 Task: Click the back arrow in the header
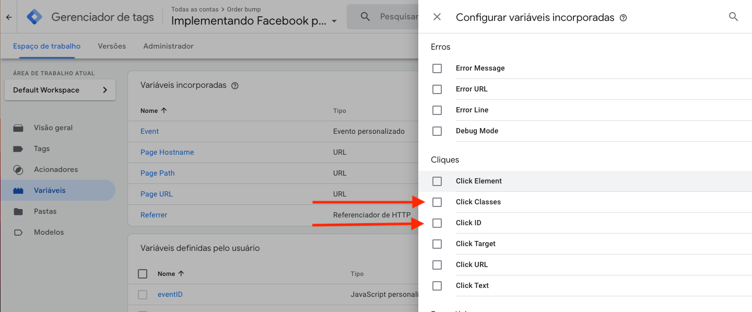[8, 17]
